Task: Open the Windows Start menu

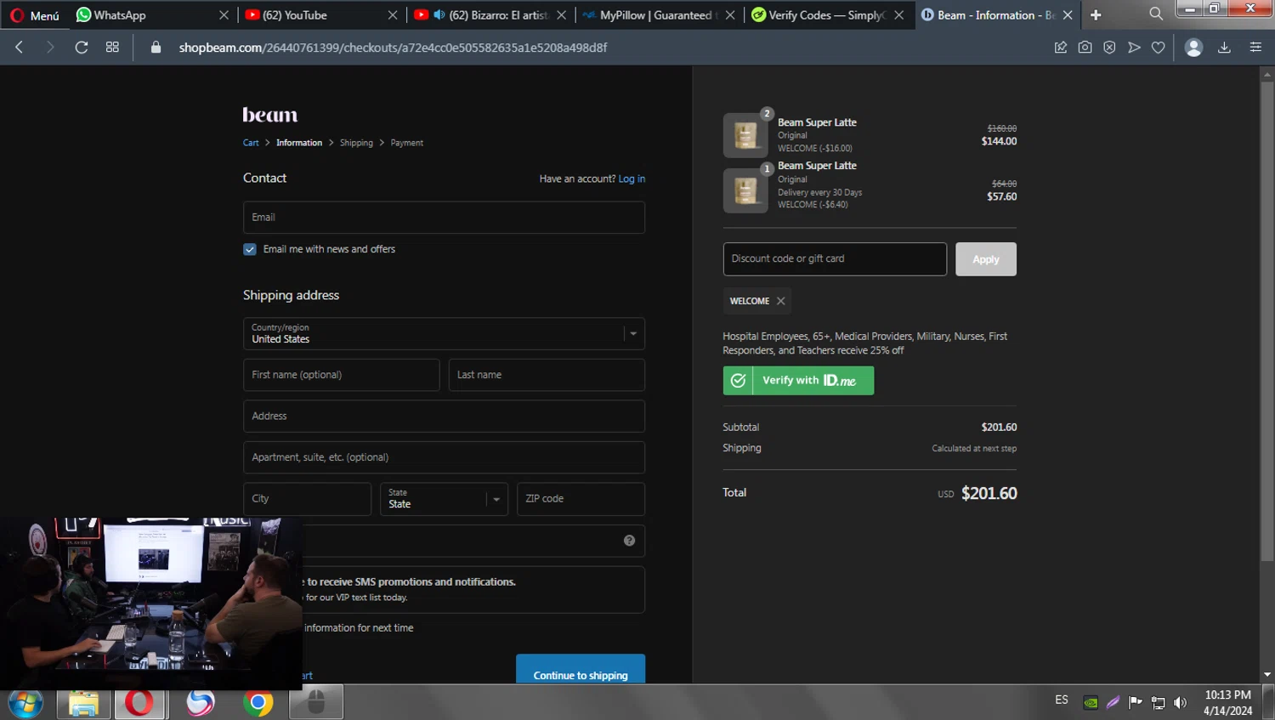Action: [x=25, y=703]
